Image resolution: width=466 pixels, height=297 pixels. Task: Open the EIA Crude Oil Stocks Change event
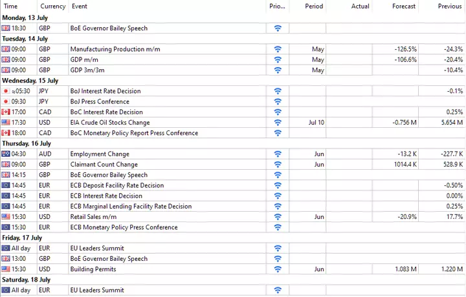[110, 123]
